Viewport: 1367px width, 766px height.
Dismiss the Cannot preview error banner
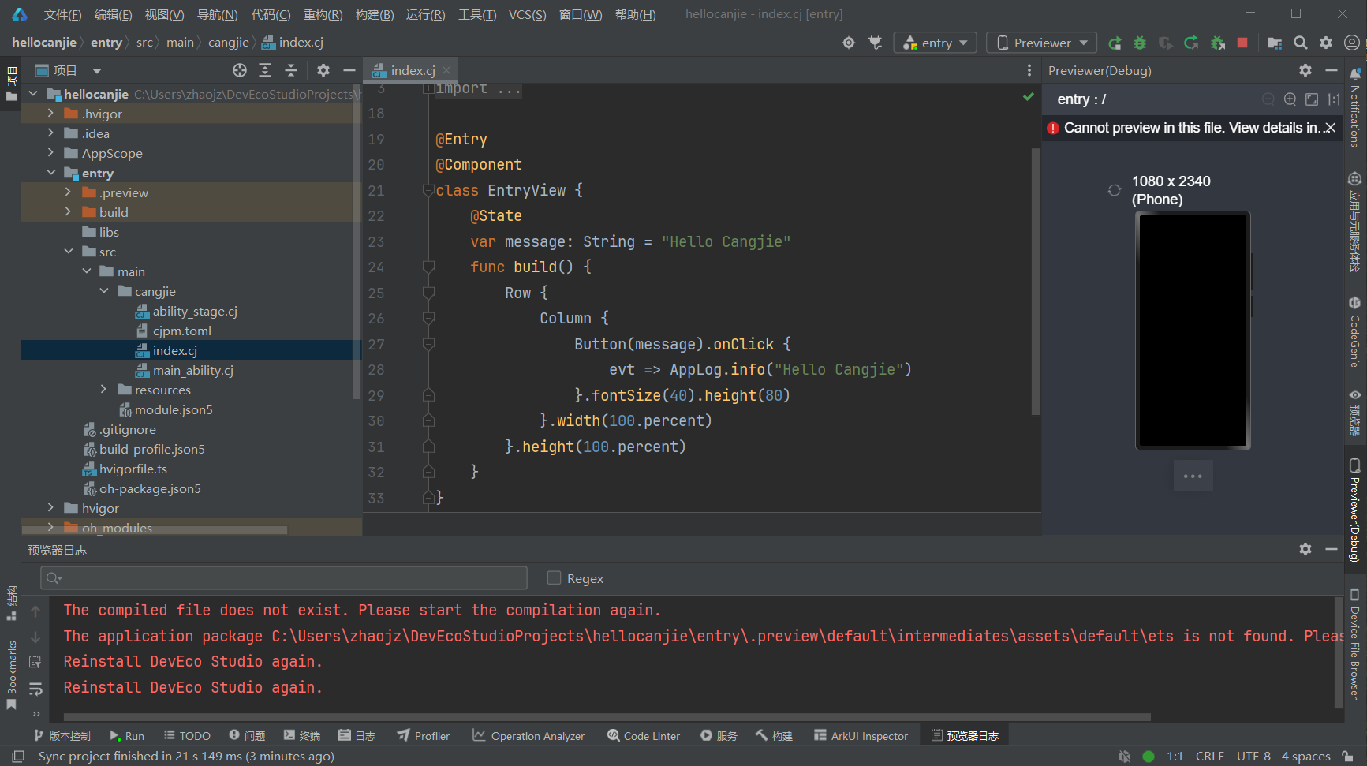[x=1331, y=128]
